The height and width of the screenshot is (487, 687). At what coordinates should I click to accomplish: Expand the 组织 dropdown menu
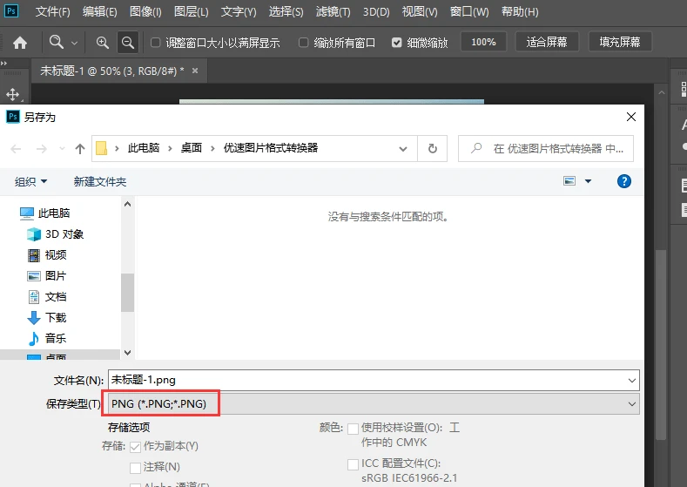tap(31, 181)
